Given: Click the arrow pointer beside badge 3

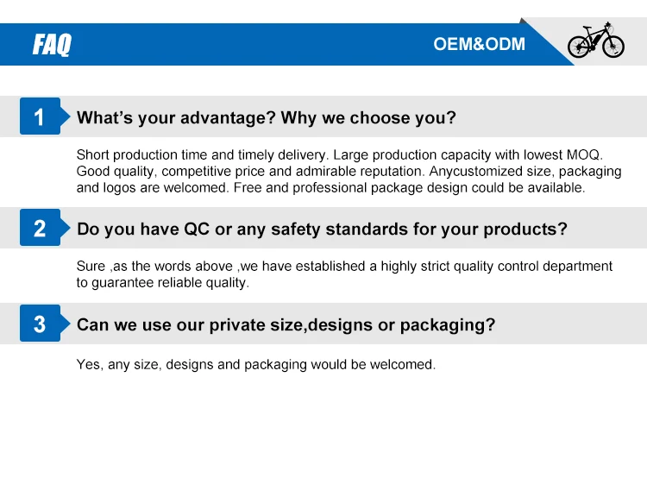Looking at the screenshot, I should (x=64, y=324).
